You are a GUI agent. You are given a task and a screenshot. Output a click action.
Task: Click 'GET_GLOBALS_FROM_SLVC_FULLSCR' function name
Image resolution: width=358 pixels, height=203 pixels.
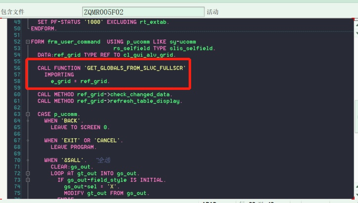[135, 68]
